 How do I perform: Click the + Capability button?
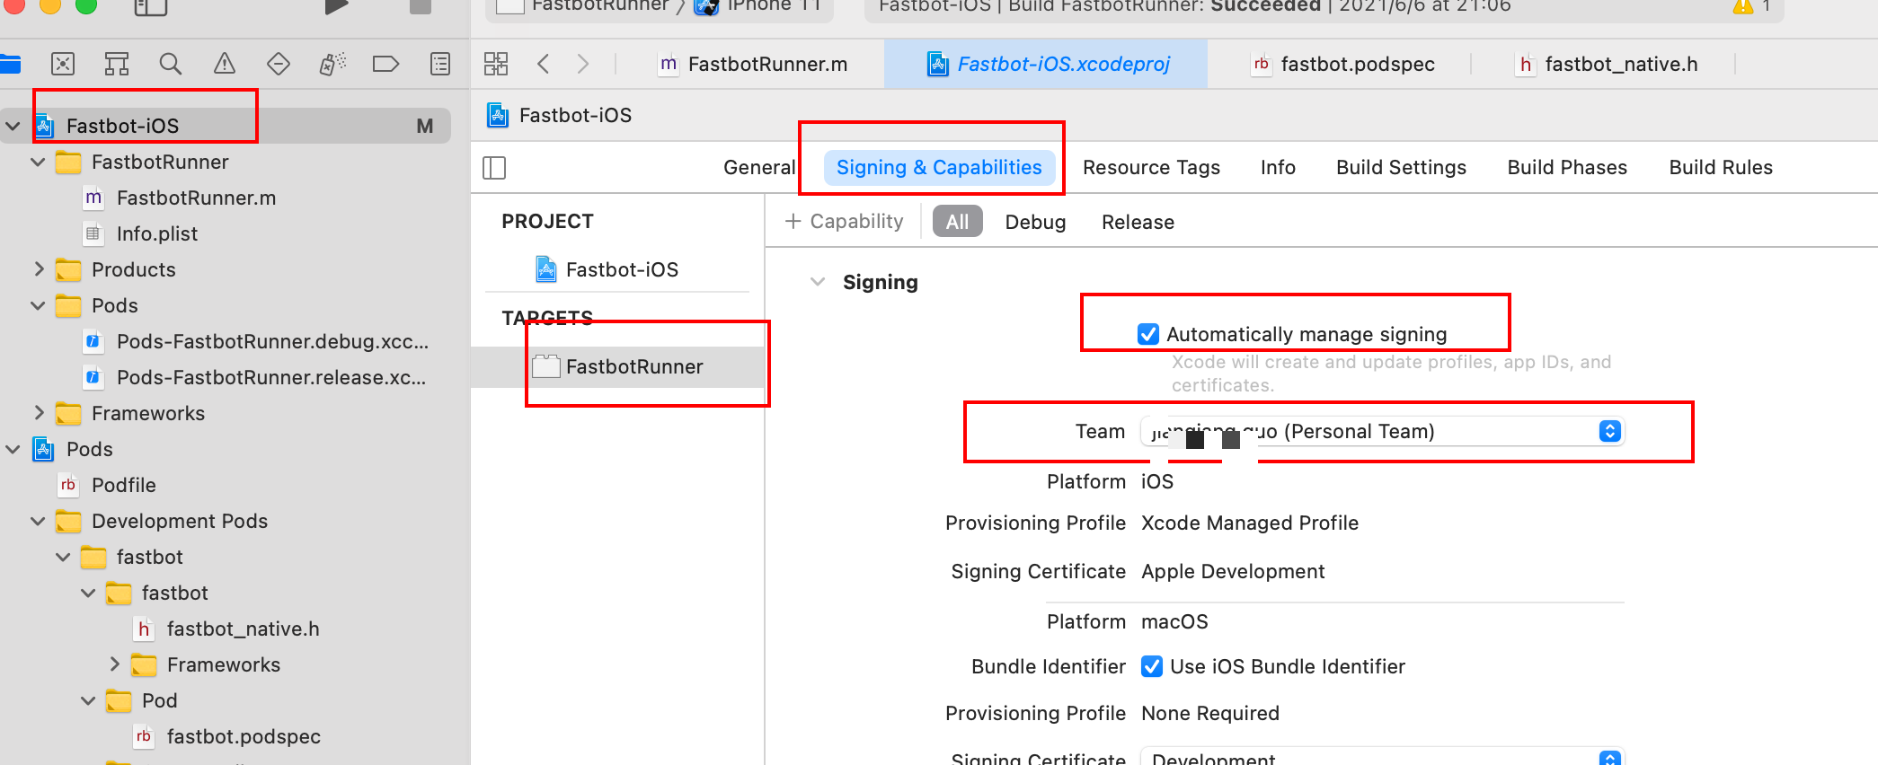tap(844, 222)
